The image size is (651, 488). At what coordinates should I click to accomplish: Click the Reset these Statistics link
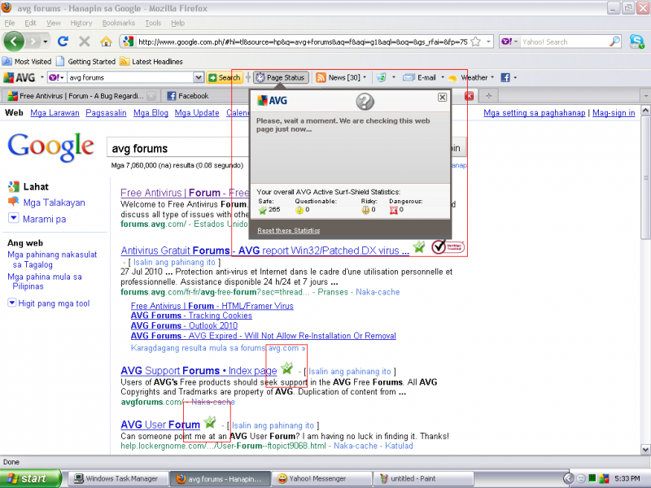click(289, 231)
